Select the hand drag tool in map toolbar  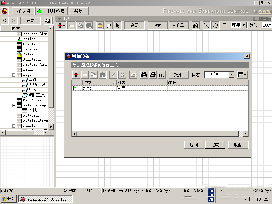click(x=108, y=26)
